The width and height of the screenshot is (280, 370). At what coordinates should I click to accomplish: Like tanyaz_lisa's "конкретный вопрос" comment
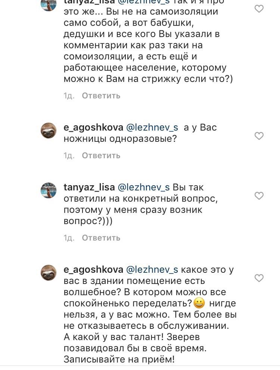coord(259,196)
